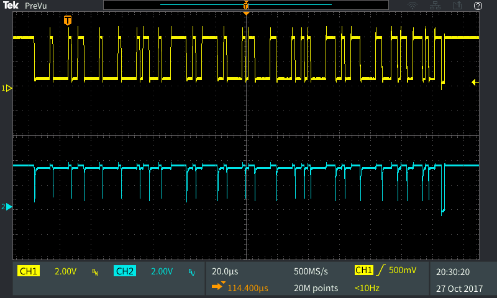
Task: Open the 20M points record length setting
Action: tap(316, 288)
